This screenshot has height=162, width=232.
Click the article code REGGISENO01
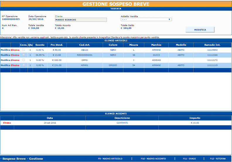pos(85,55)
